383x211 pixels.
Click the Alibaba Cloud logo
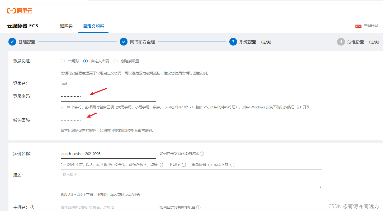click(x=20, y=11)
